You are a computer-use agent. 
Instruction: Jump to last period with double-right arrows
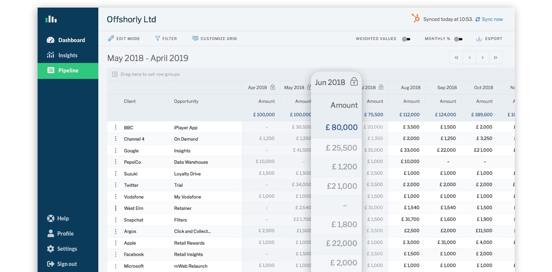pyautogui.click(x=495, y=58)
